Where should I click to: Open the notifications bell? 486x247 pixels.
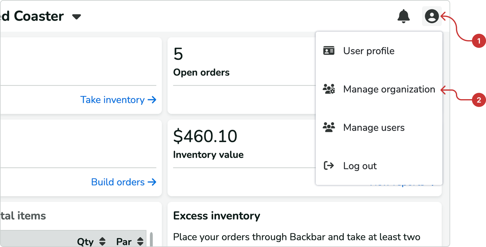coord(403,16)
